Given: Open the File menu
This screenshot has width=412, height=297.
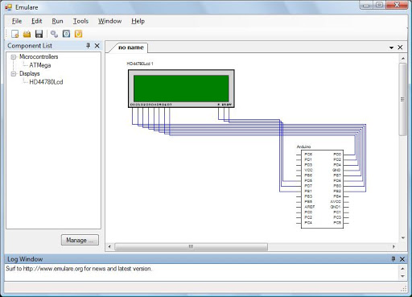Looking at the screenshot, I should pyautogui.click(x=17, y=21).
